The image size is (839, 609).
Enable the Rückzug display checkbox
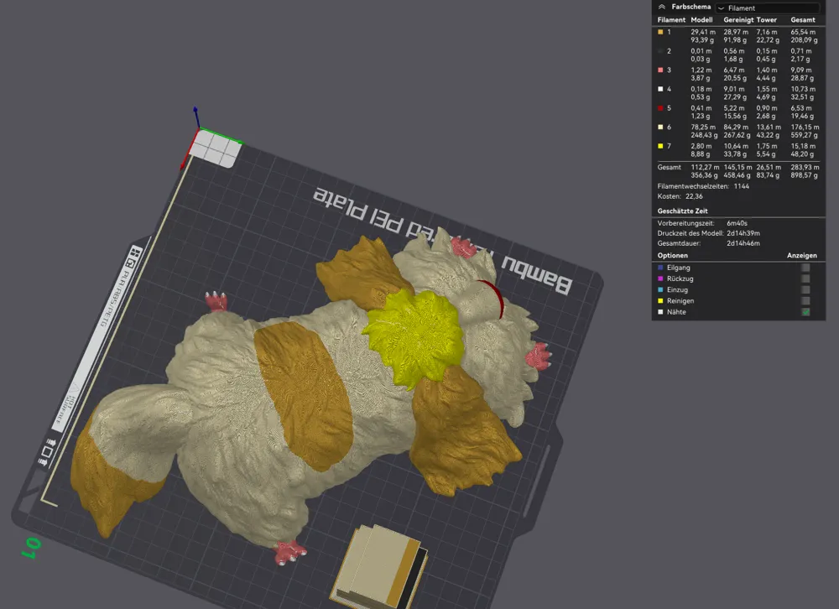805,278
